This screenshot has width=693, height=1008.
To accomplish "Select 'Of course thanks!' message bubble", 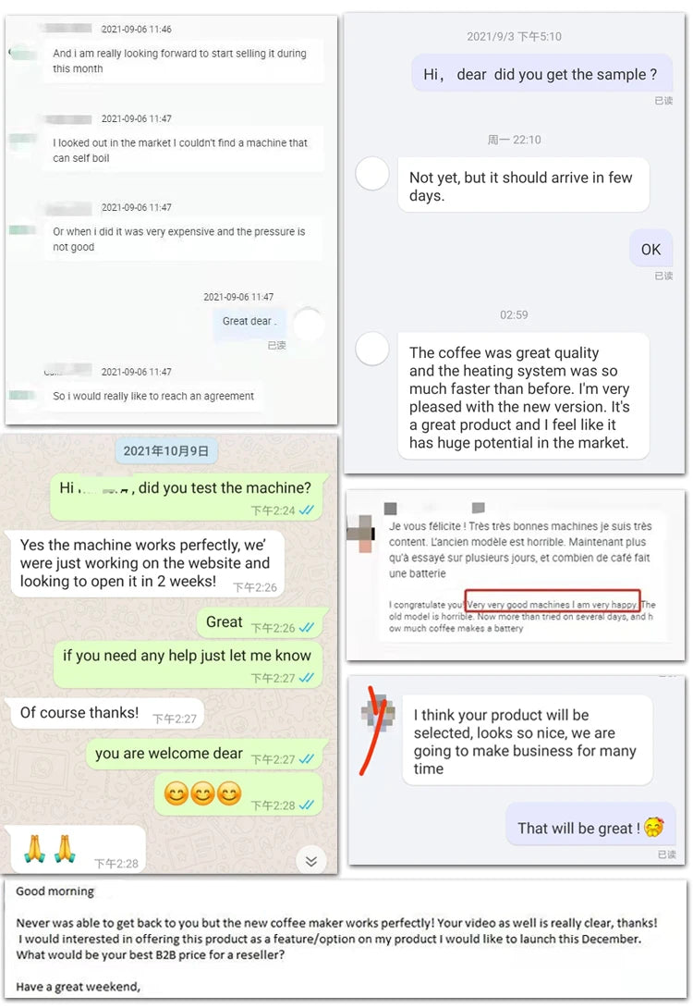I will click(x=104, y=713).
